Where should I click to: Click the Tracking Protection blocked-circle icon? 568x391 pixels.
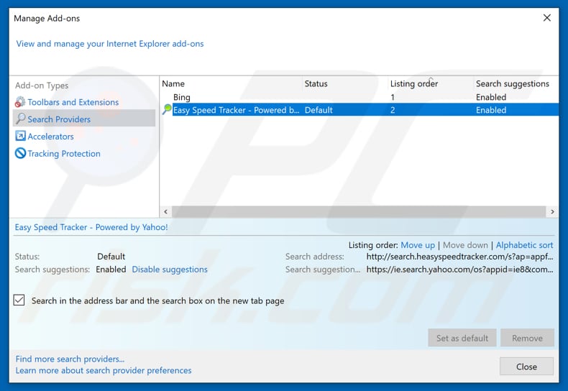(20, 153)
